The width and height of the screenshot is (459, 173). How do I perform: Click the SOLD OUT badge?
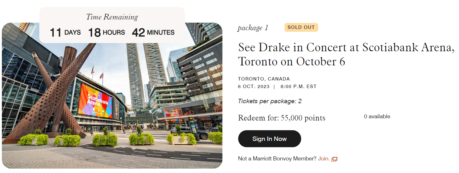click(301, 27)
